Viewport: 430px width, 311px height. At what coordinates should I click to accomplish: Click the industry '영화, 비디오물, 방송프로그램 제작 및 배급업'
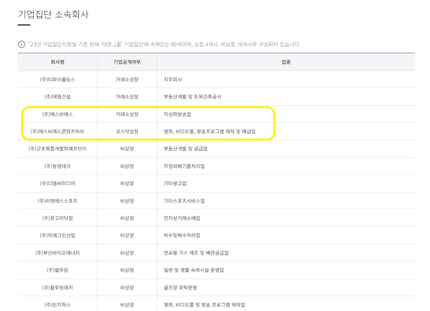(210, 132)
